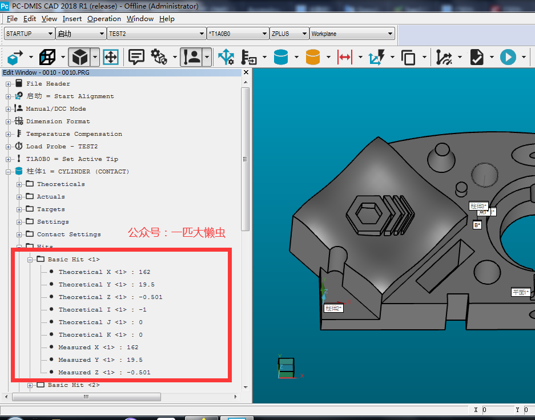Click the orange cylinder feature icon
Screen dimensions: 535x420
(311, 57)
